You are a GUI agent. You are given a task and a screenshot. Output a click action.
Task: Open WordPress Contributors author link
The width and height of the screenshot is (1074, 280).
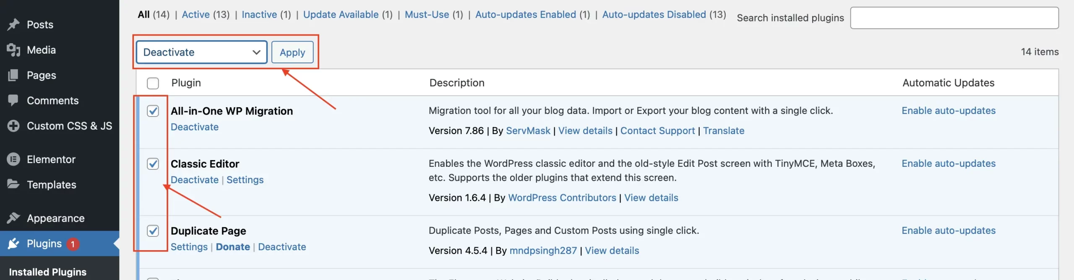click(562, 198)
